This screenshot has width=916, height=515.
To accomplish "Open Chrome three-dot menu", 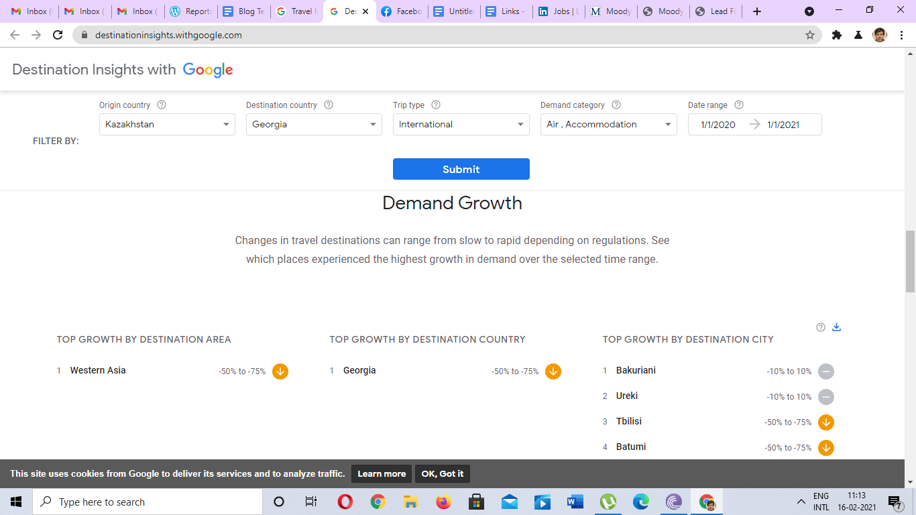I will [x=902, y=35].
